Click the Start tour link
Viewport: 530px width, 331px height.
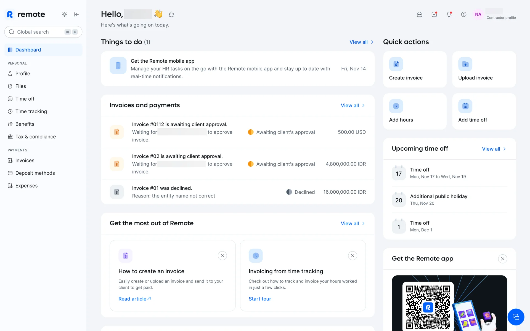pyautogui.click(x=260, y=299)
